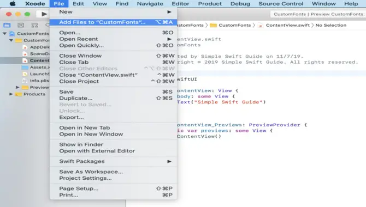Open the Window menu
Viewport: 366px width, 207px height.
tap(324, 4)
